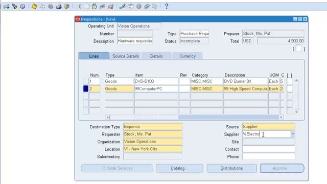327x184 pixels.
Task: Click the Cut scissors icon
Action: [x=79, y=7]
